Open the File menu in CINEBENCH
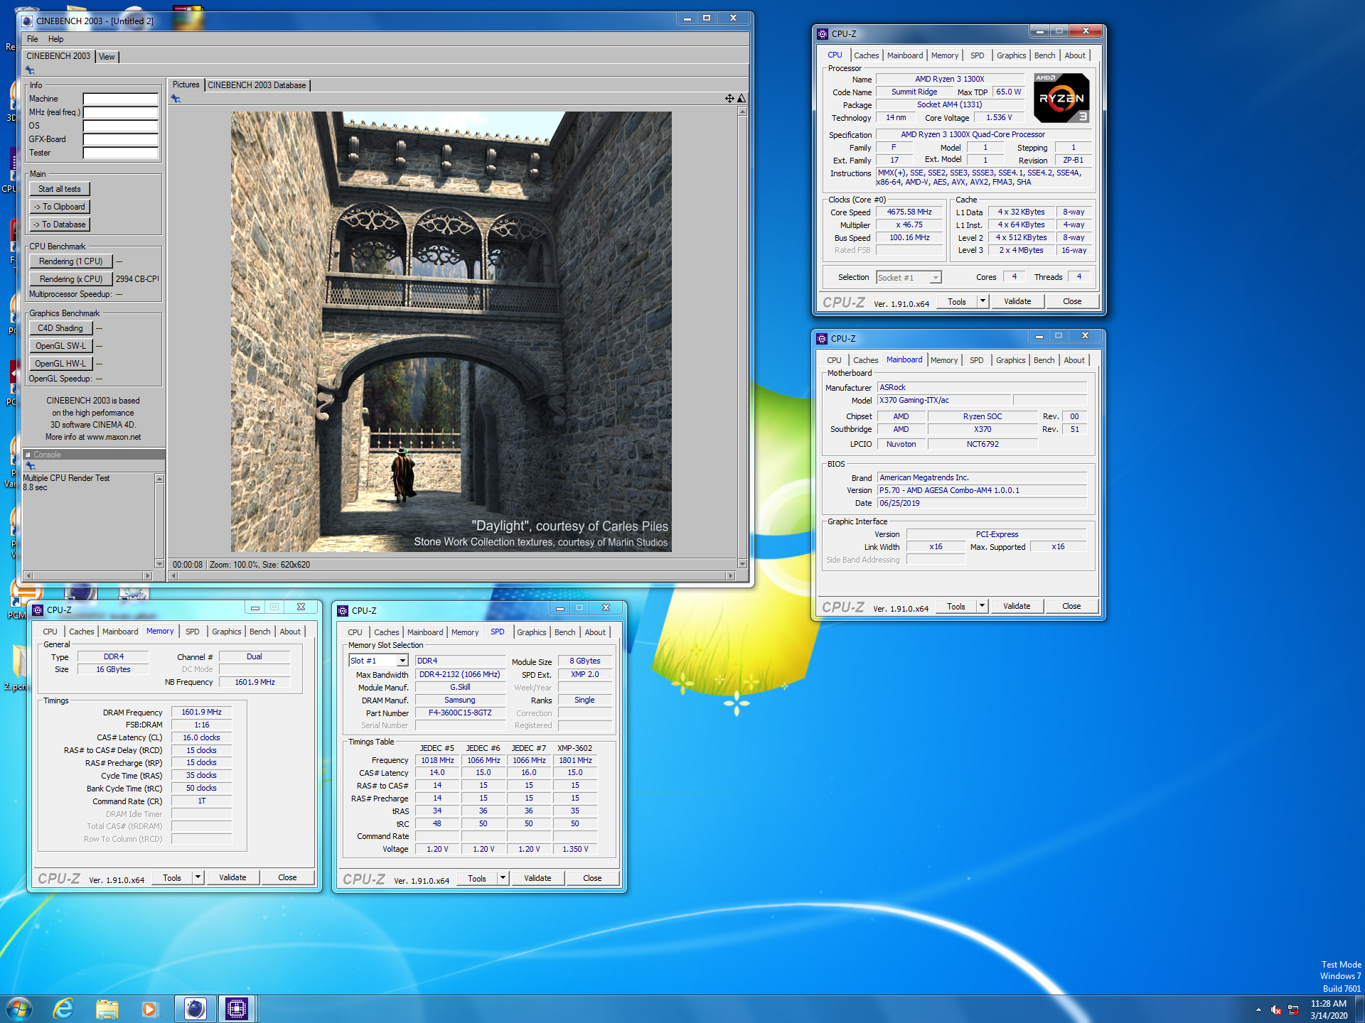This screenshot has width=1365, height=1023. [33, 39]
